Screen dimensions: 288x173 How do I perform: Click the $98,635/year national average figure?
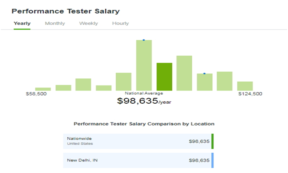click(144, 101)
